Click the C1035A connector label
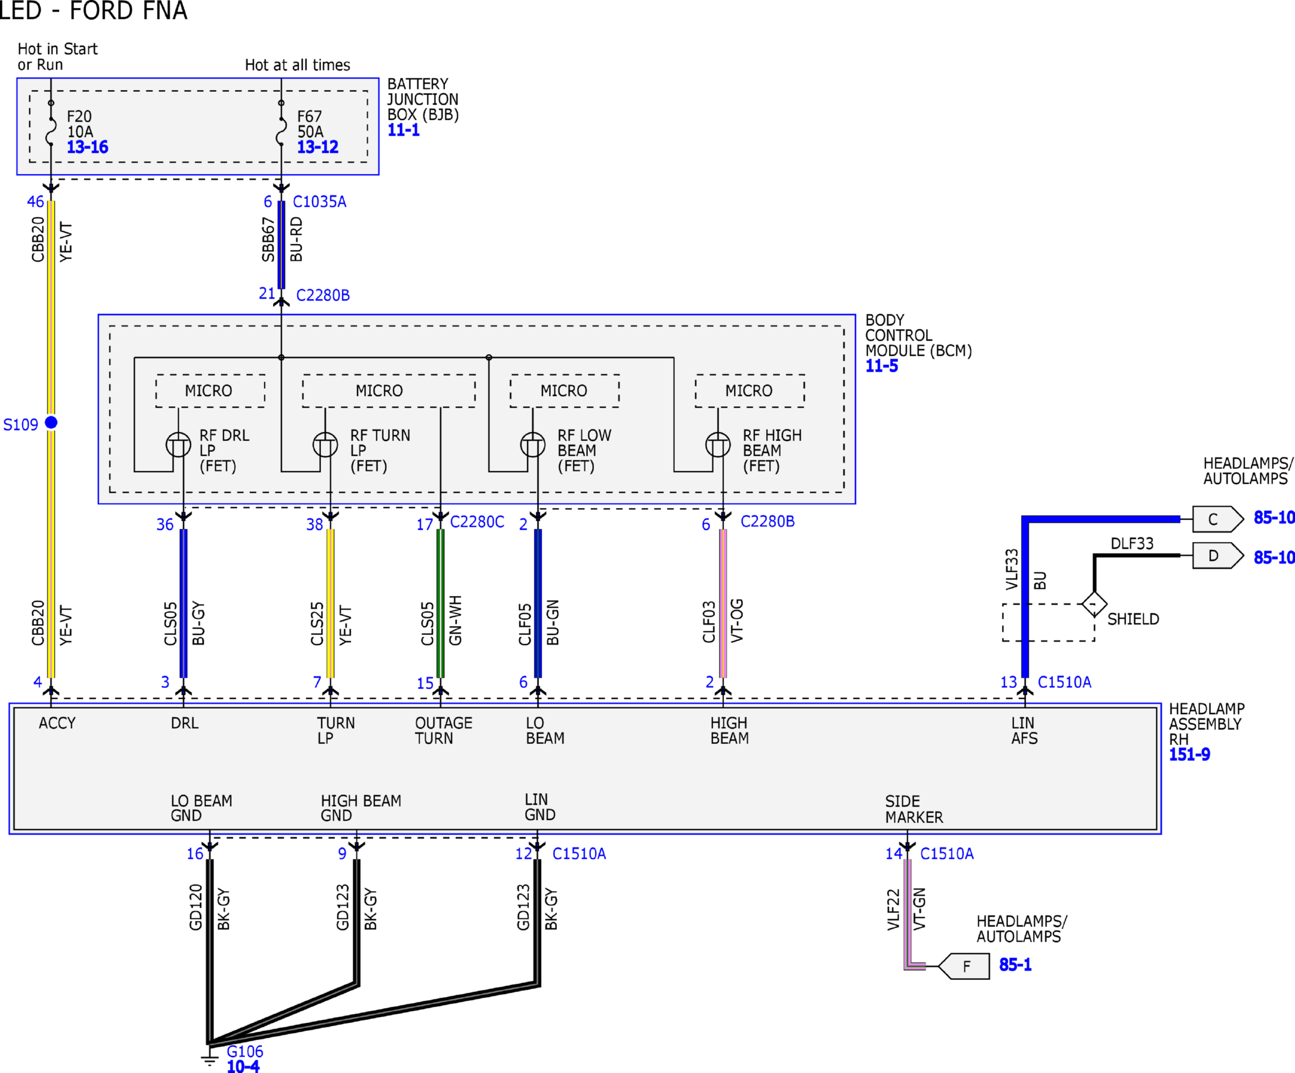1295x1073 pixels. coord(319,202)
